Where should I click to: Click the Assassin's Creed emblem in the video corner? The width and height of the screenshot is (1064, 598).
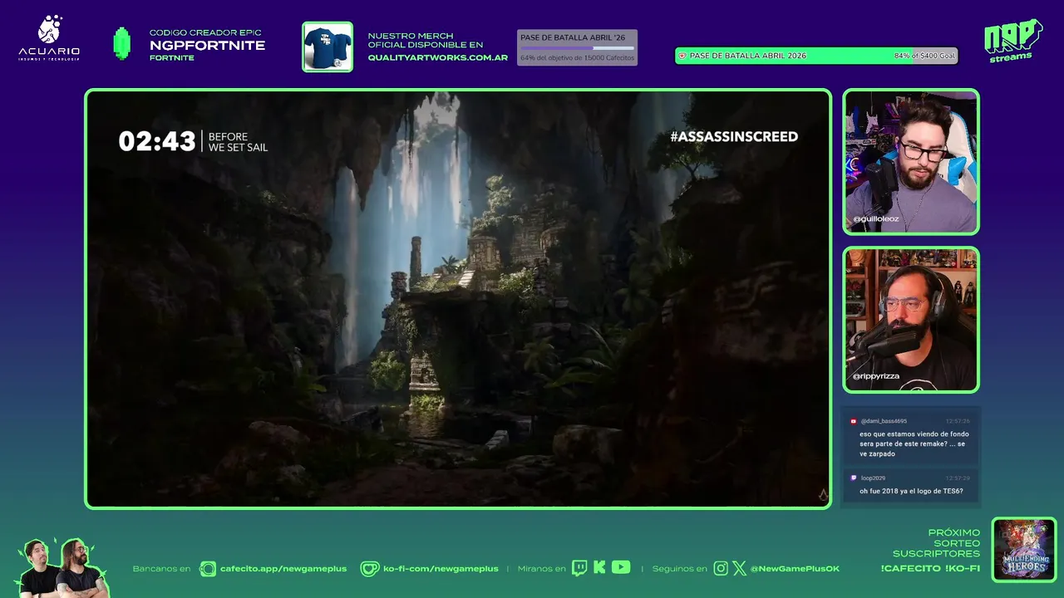(x=823, y=496)
